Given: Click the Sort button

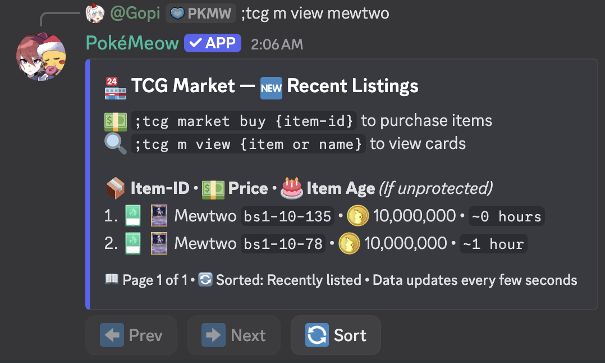Looking at the screenshot, I should pos(336,335).
